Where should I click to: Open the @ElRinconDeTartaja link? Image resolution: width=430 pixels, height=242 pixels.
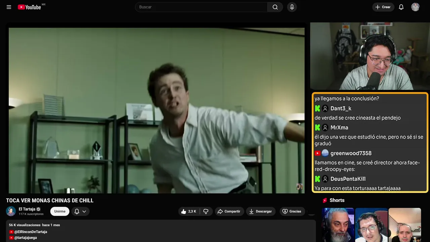[31, 232]
